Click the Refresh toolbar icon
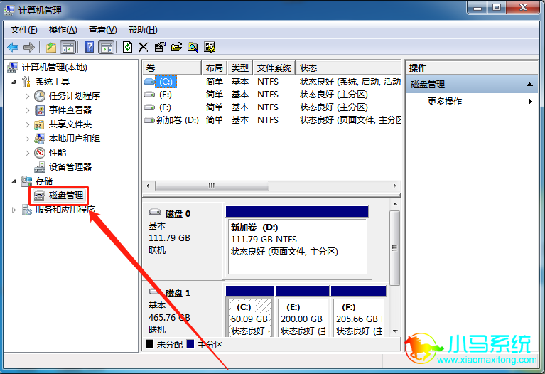This screenshot has height=374, width=545. pos(128,47)
